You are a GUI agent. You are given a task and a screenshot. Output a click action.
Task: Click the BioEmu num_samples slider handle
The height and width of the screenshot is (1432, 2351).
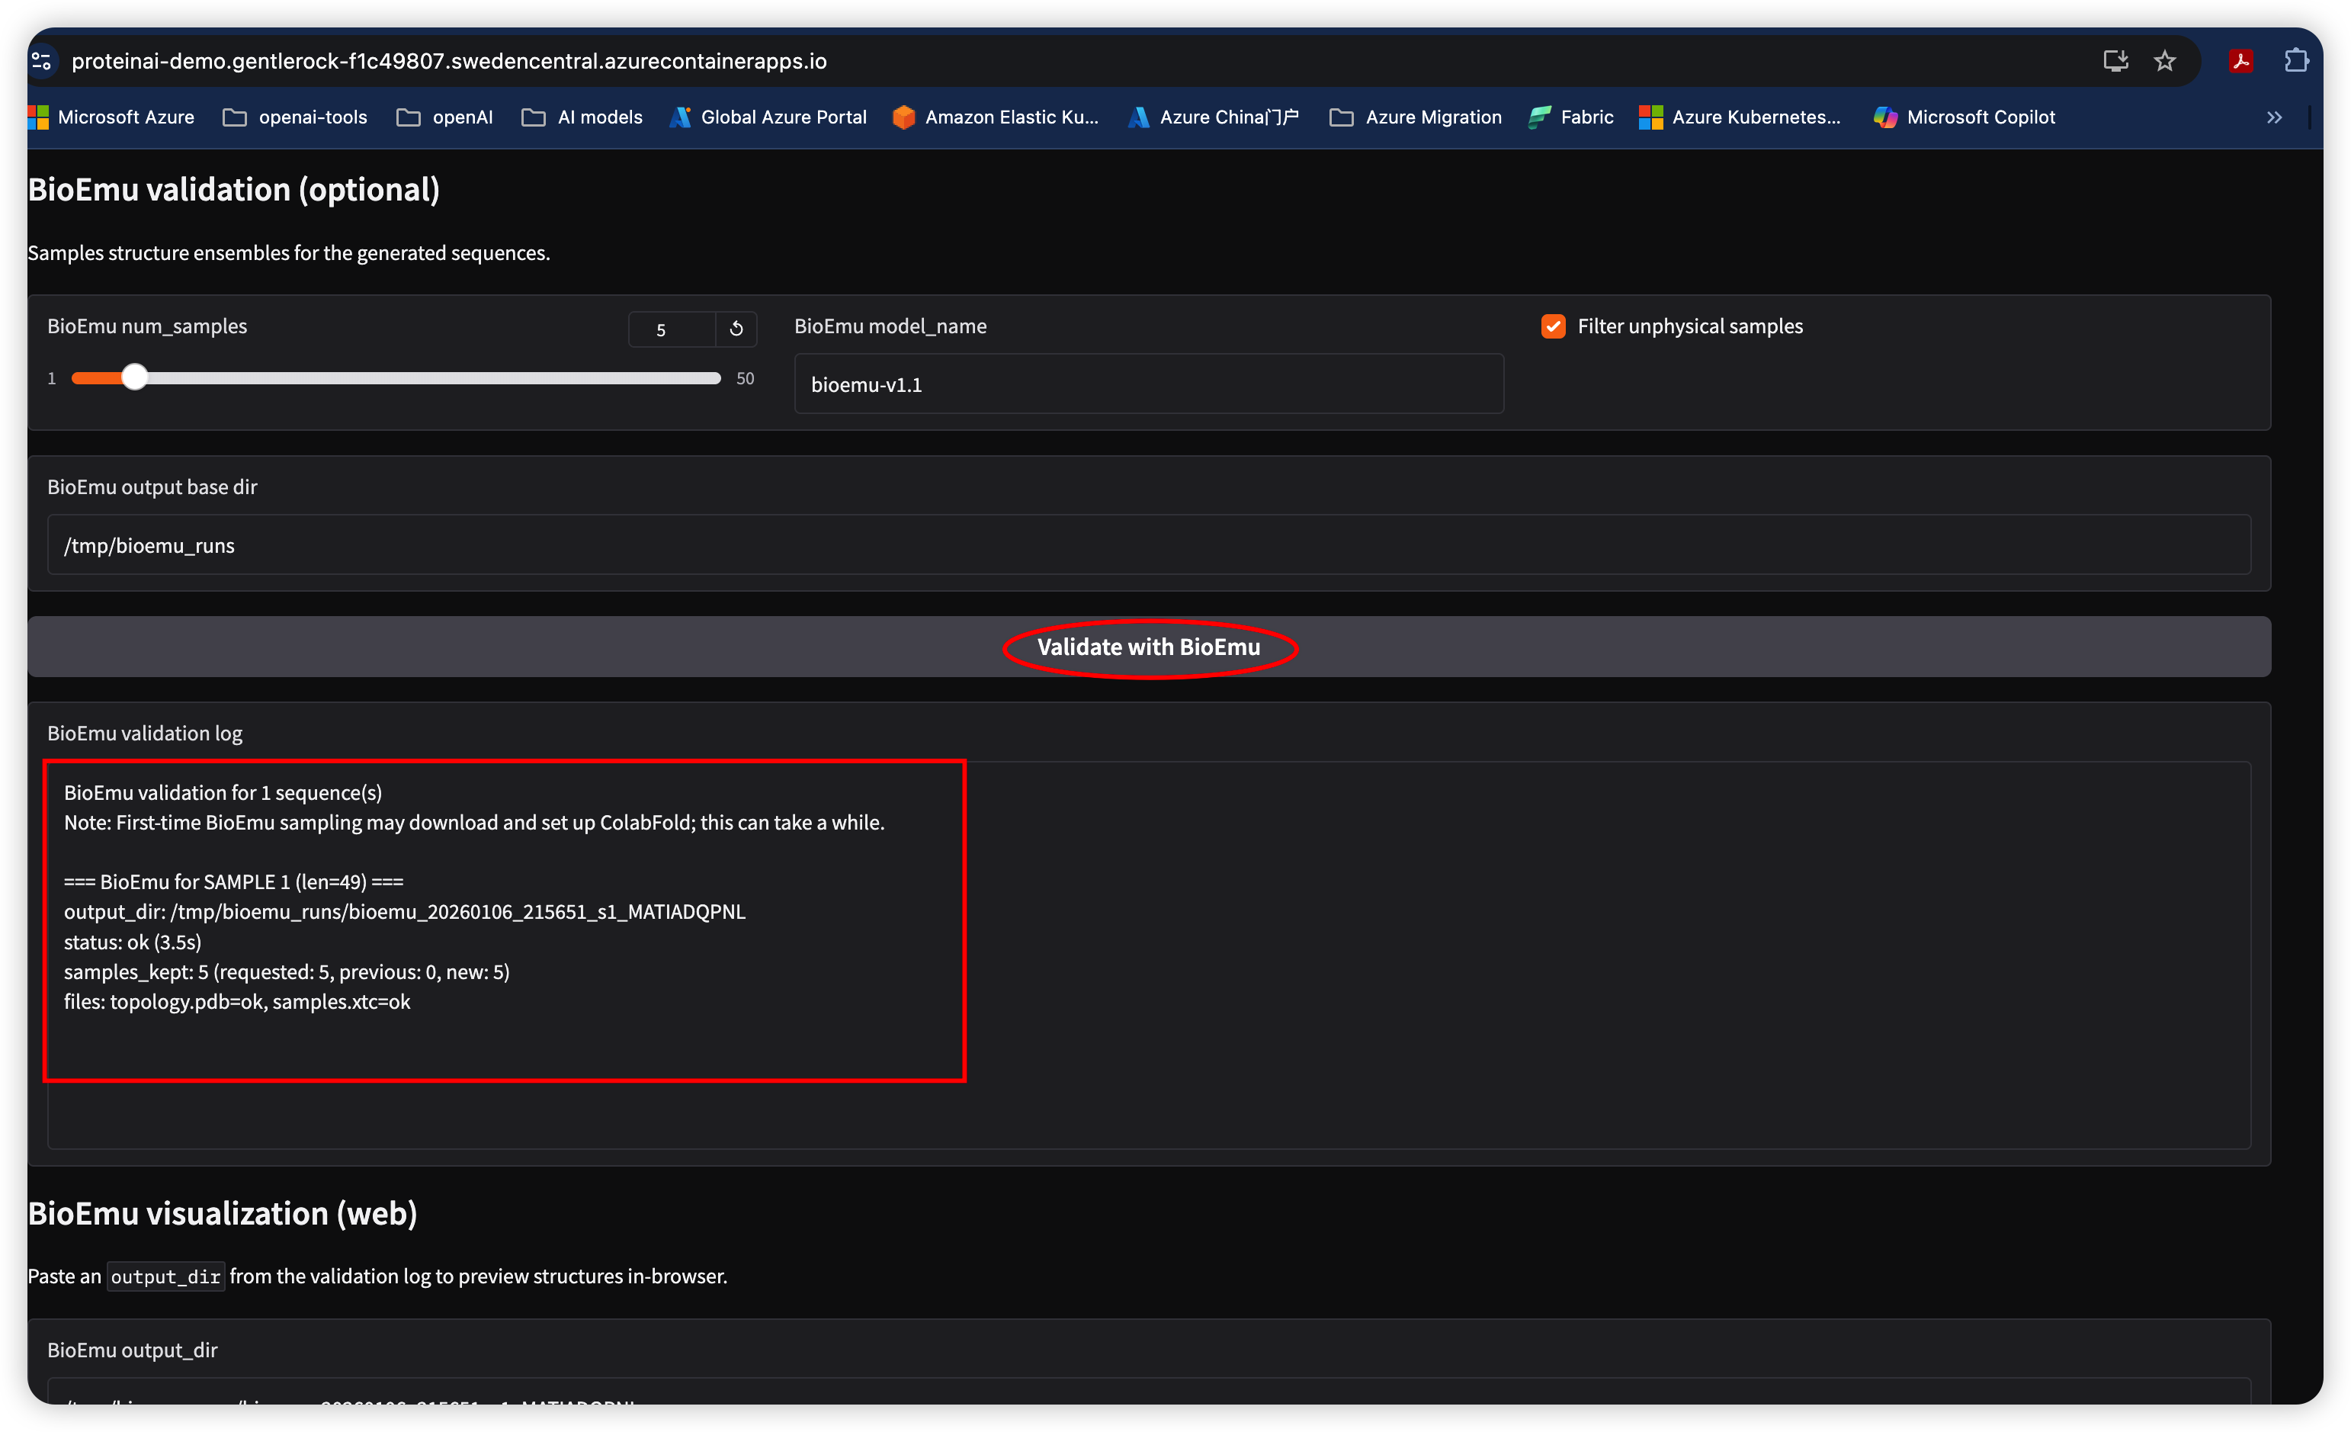134,377
